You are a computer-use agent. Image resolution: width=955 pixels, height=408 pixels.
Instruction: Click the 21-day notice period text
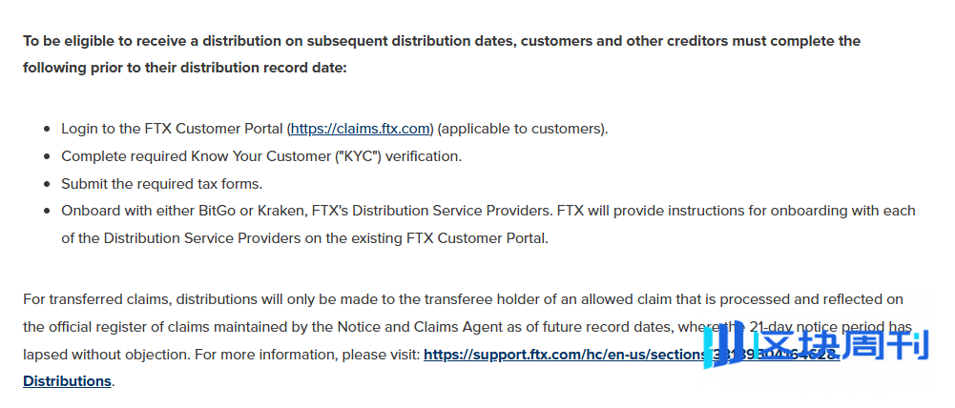click(817, 327)
